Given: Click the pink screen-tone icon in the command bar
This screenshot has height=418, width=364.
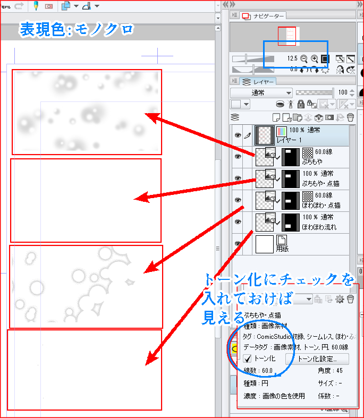Looking at the screenshot, I should coord(48,6).
